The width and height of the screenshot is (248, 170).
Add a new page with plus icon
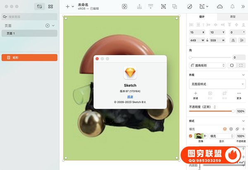47,26
